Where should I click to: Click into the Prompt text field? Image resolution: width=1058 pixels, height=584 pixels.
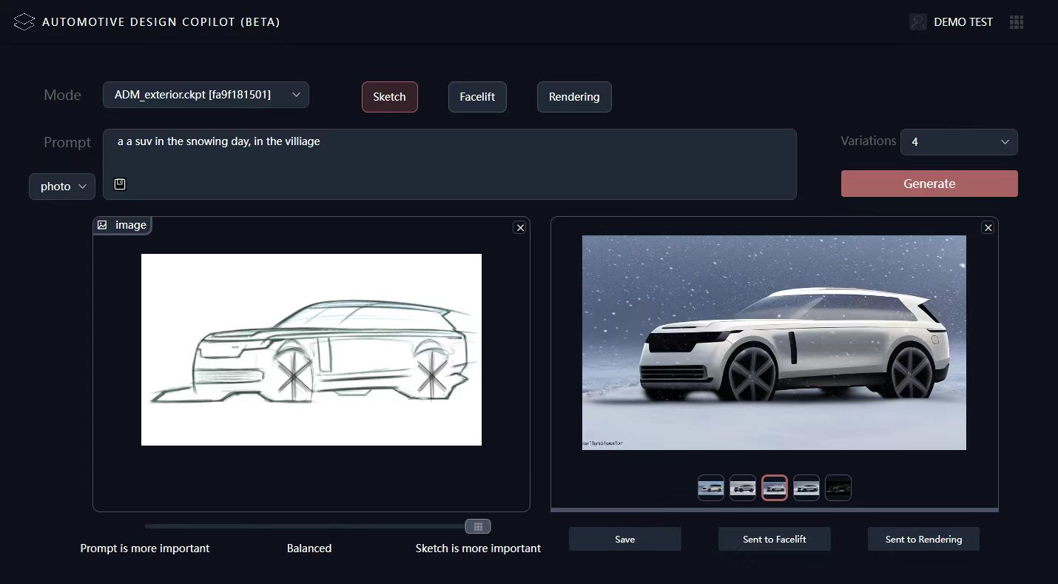point(449,159)
